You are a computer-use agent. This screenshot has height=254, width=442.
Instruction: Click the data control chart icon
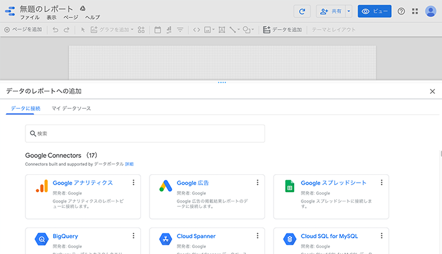[169, 30]
